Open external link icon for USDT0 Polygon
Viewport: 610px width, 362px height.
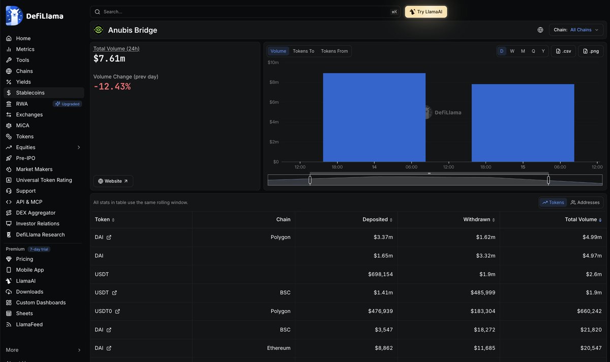[x=117, y=311]
